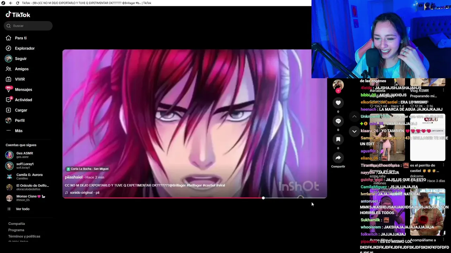The height and width of the screenshot is (253, 451).
Task: Open soff.Loray1 followed account
Action: tap(20, 166)
